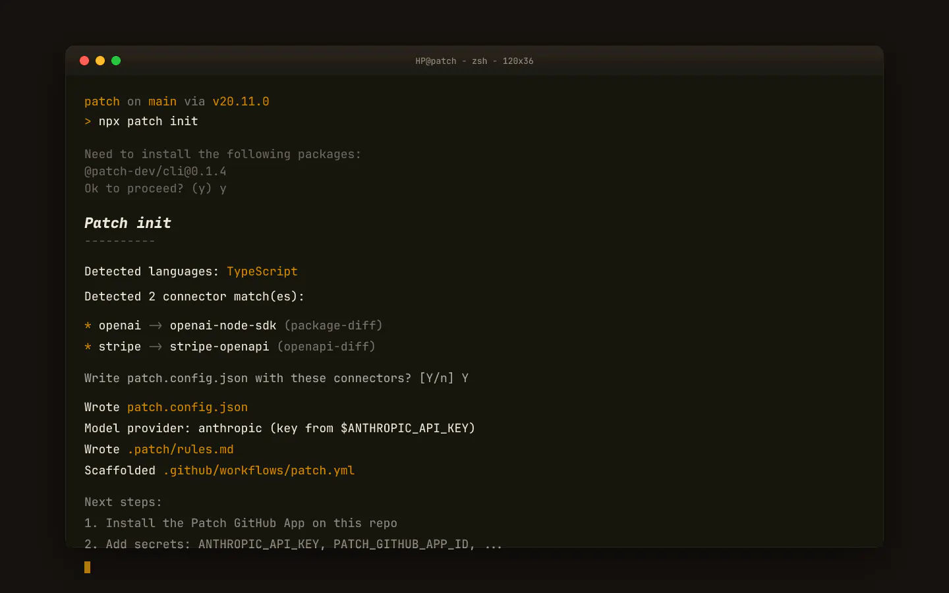Click the asterisk bullet beside openai
This screenshot has width=949, height=593.
pos(88,326)
